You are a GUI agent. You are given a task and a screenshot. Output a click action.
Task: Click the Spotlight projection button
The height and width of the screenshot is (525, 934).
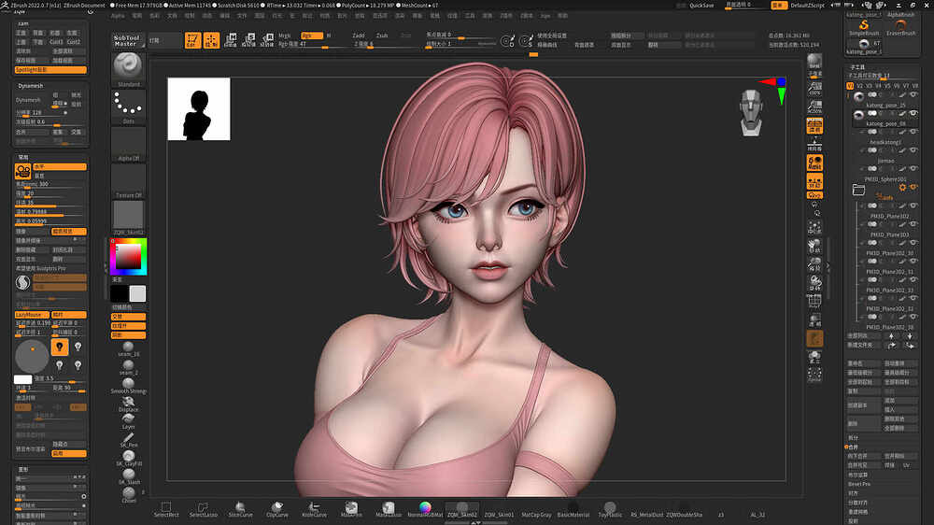[50, 70]
